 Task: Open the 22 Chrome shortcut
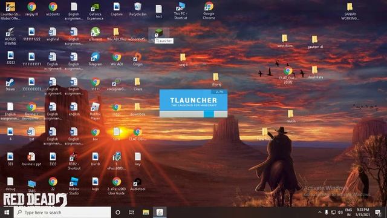53,184
